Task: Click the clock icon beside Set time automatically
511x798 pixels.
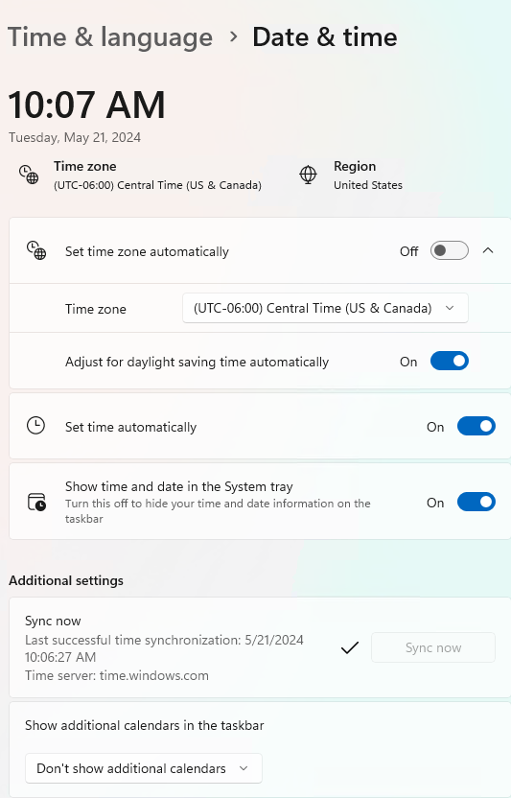Action: pyautogui.click(x=35, y=426)
